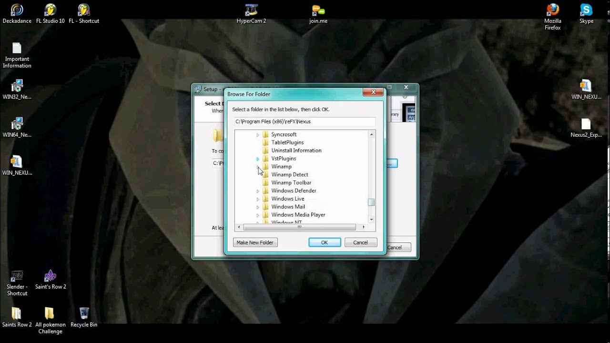Image resolution: width=610 pixels, height=343 pixels.
Task: Select the Winamp Detect folder name
Action: coord(290,174)
